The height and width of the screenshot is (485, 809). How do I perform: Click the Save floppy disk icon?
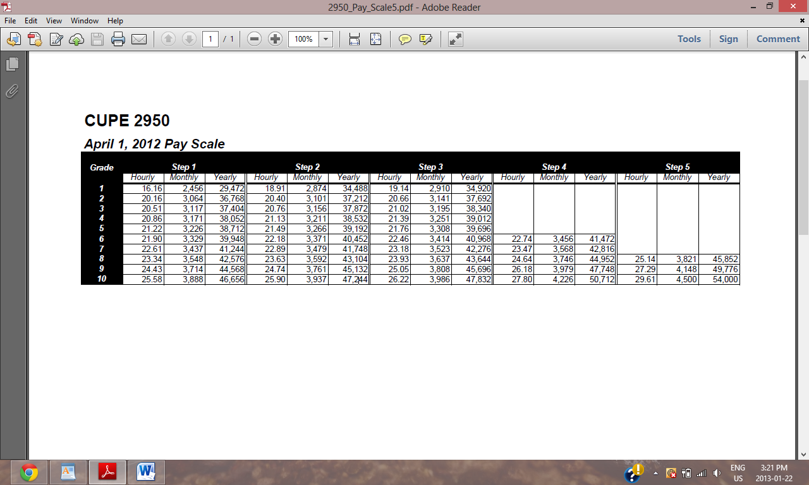(97, 39)
